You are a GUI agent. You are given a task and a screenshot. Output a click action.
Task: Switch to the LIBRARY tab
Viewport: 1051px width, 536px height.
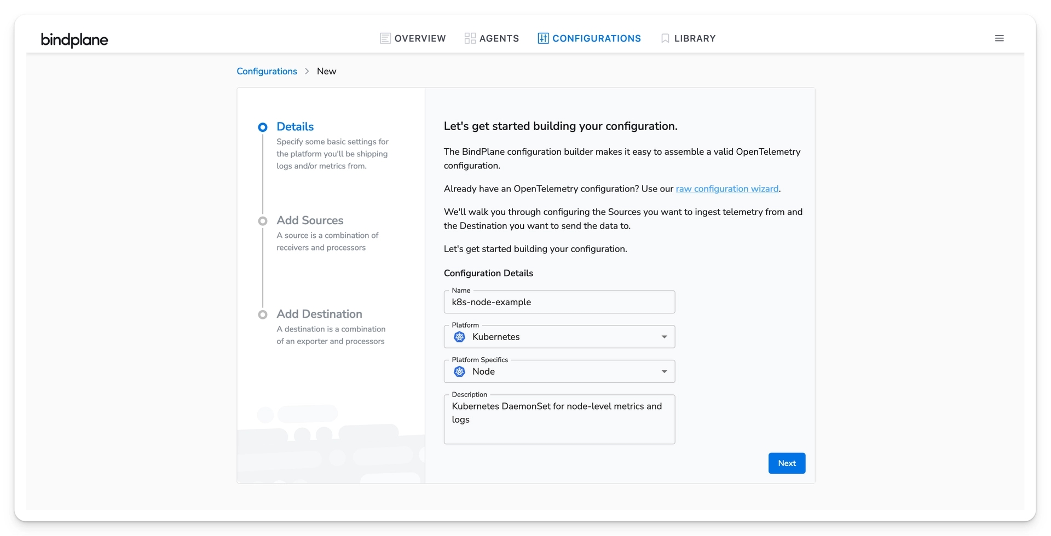click(x=695, y=38)
